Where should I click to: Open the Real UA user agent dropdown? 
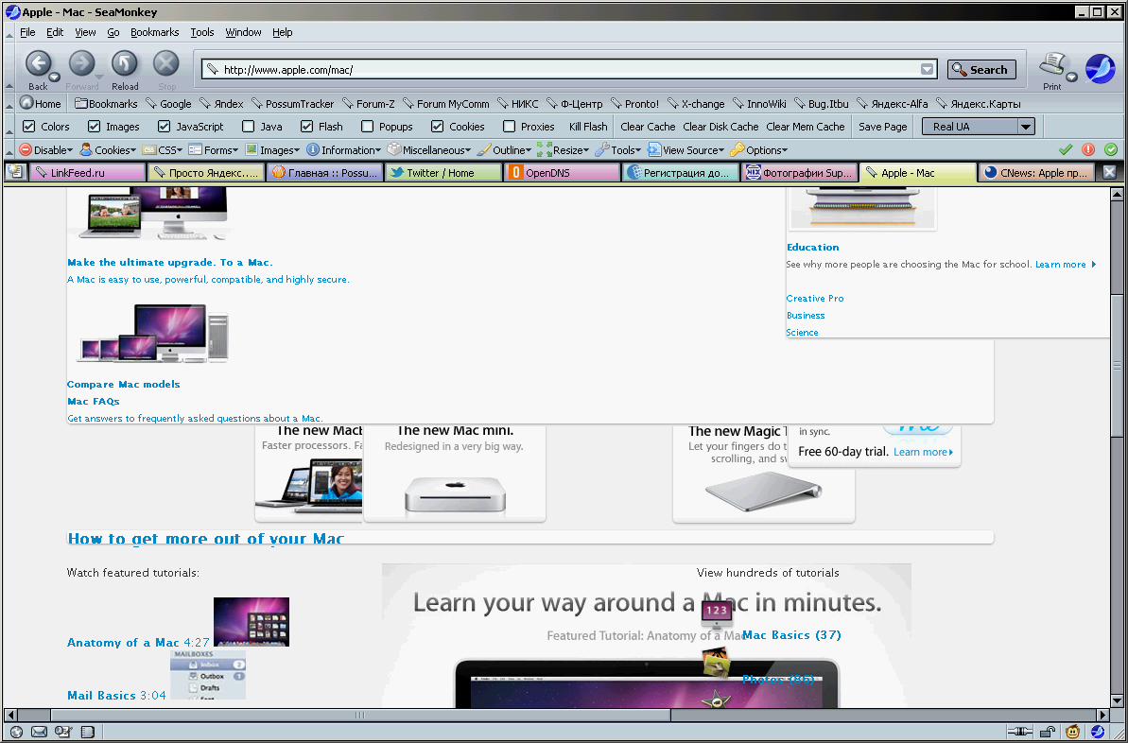[x=979, y=127]
